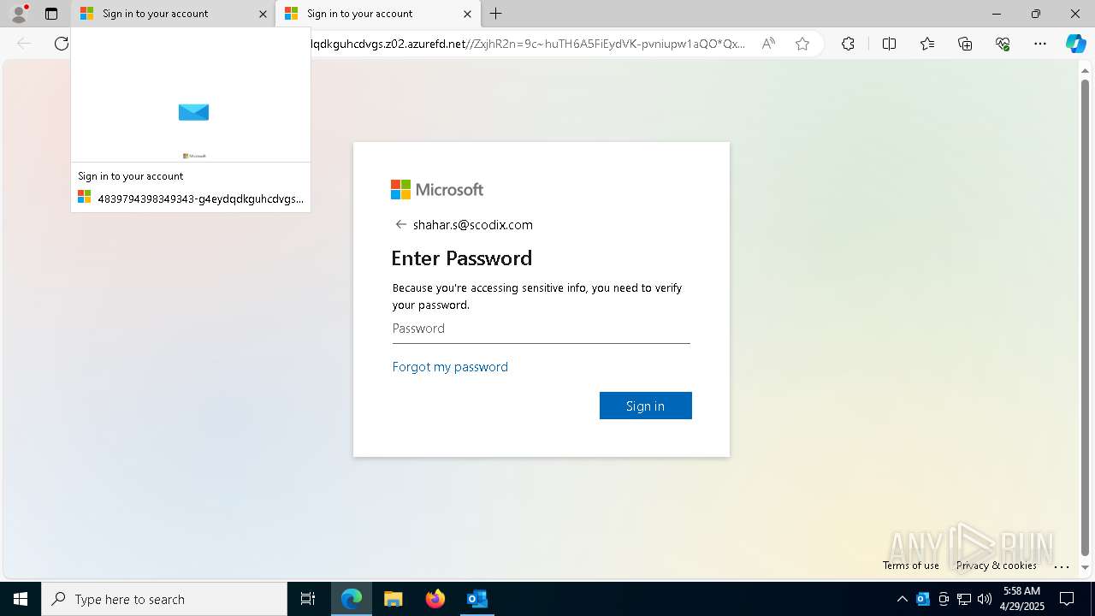Open a new tab with plus icon
The image size is (1095, 616).
point(496,14)
